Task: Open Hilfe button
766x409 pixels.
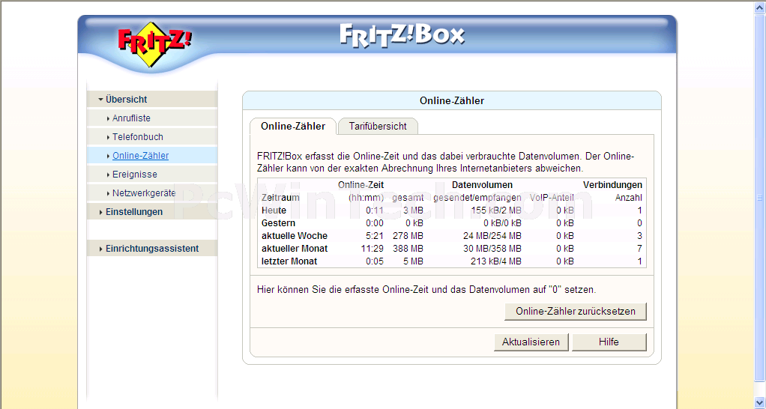Action: (609, 342)
